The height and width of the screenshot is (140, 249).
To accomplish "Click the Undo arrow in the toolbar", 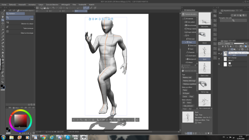I will [x=53, y=8].
